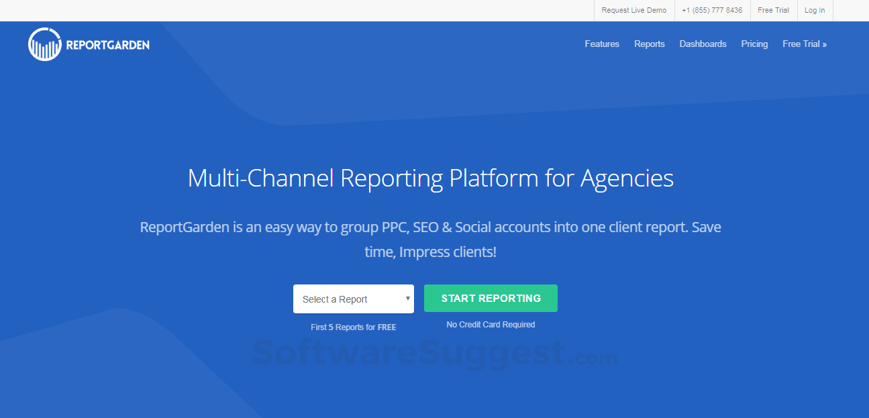This screenshot has width=869, height=418.
Task: Click the +1 (855) 777 8436 phone number
Action: 712,10
